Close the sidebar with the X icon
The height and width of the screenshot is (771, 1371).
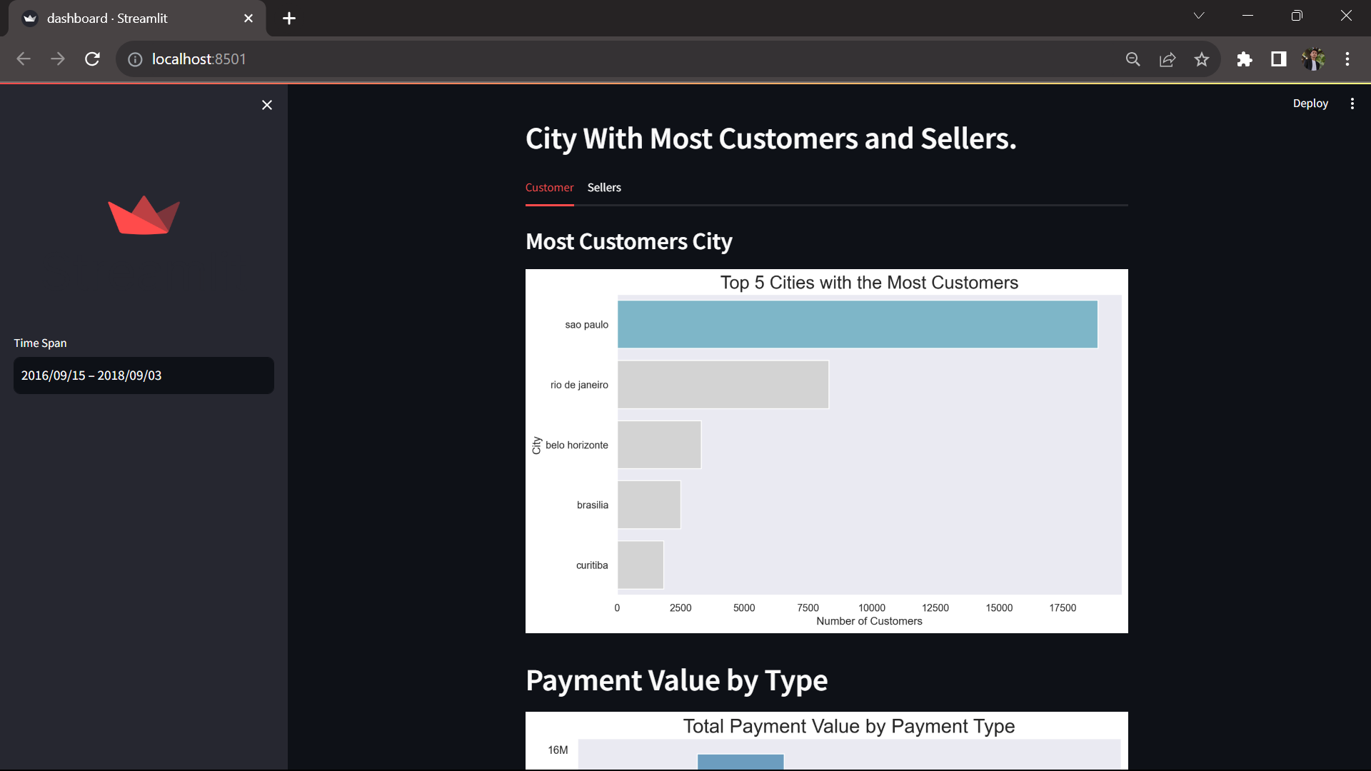[x=267, y=105]
